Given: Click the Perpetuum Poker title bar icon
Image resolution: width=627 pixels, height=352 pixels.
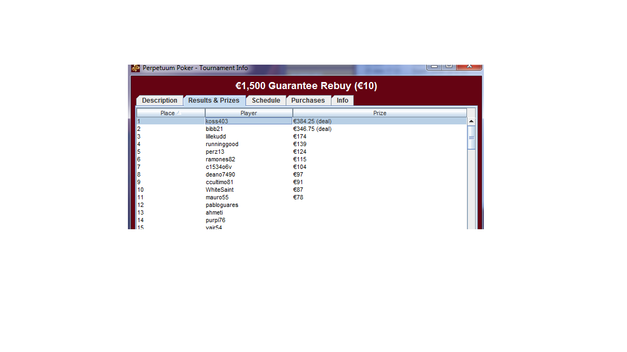Looking at the screenshot, I should (x=136, y=68).
